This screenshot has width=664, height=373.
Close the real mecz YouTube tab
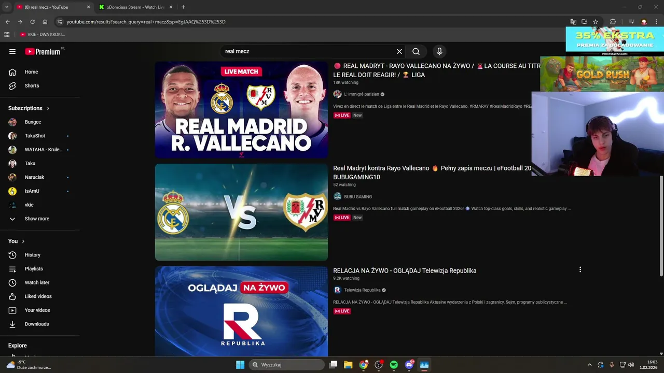tap(88, 7)
